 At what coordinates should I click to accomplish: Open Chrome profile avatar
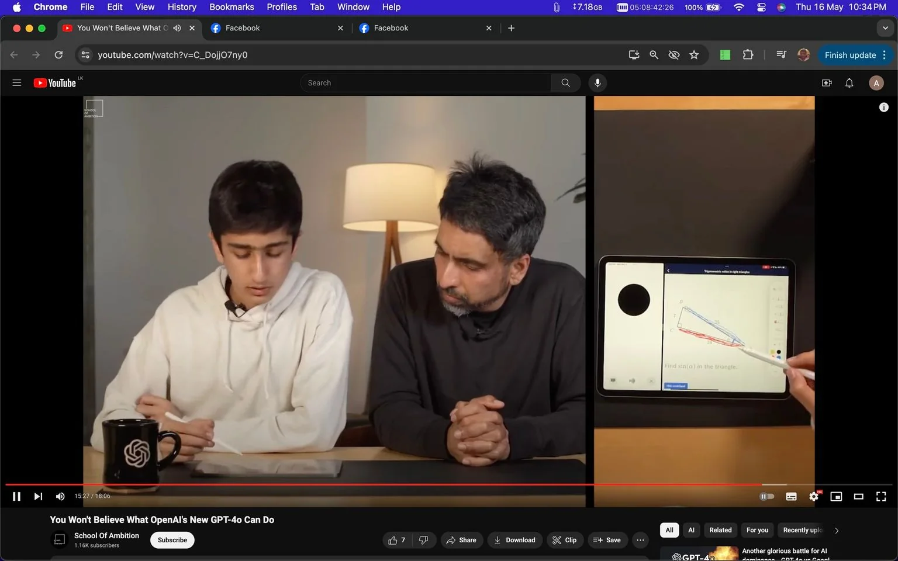(804, 55)
